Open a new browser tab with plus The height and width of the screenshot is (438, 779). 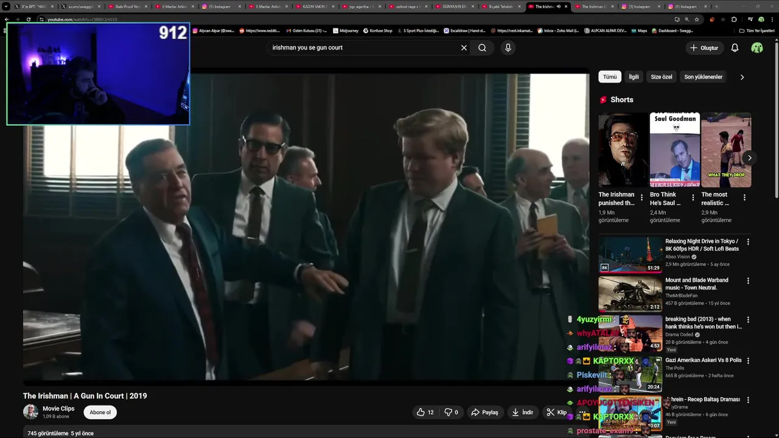click(x=716, y=6)
